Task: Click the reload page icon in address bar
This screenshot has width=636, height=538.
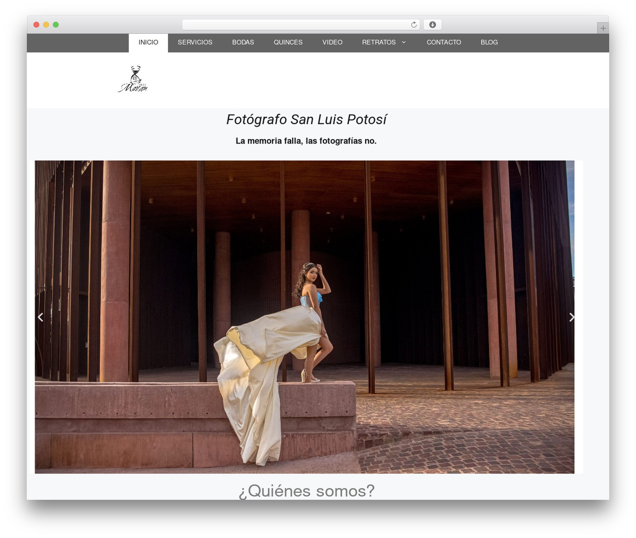Action: click(413, 25)
